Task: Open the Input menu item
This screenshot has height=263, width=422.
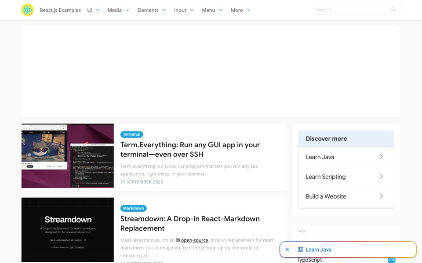Action: tap(180, 10)
